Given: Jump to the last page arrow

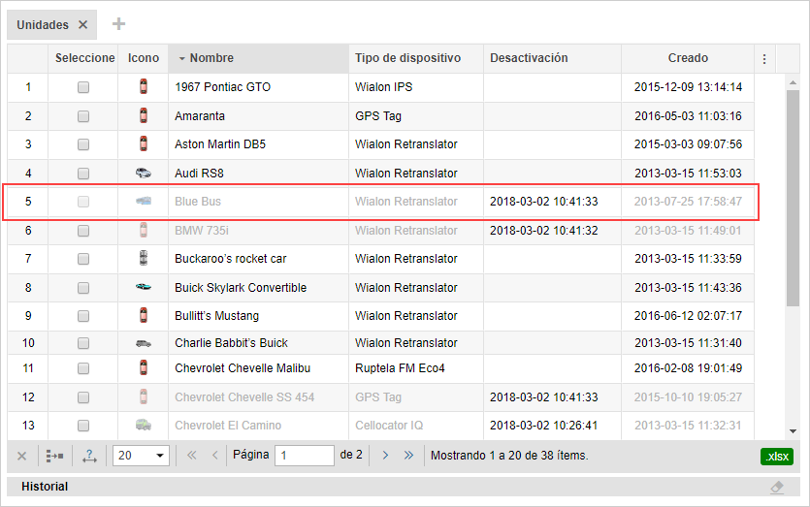Looking at the screenshot, I should (x=408, y=455).
